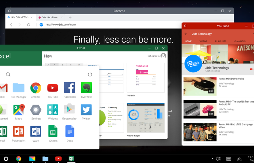Click the Not signed in account avatar

click(163, 56)
